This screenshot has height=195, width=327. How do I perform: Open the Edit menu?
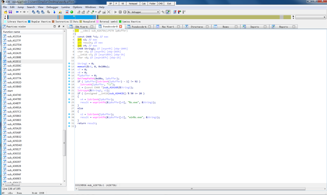(x=12, y=7)
